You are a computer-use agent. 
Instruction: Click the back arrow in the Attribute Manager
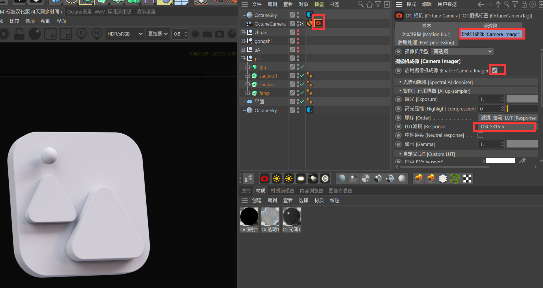[481, 4]
